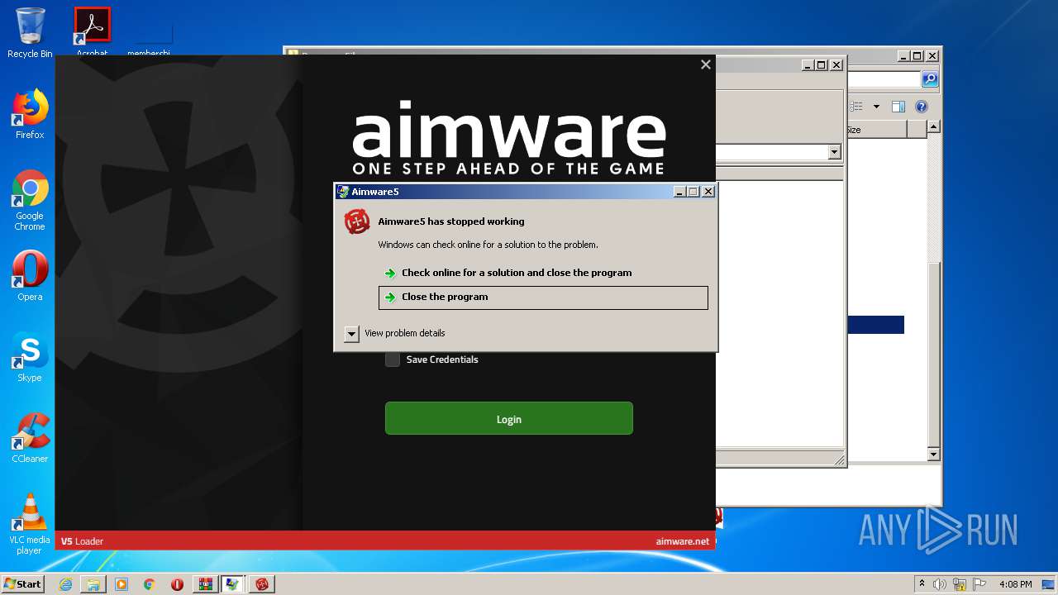Click taskbar clock 4:08 PM
1058x595 pixels.
click(1015, 584)
